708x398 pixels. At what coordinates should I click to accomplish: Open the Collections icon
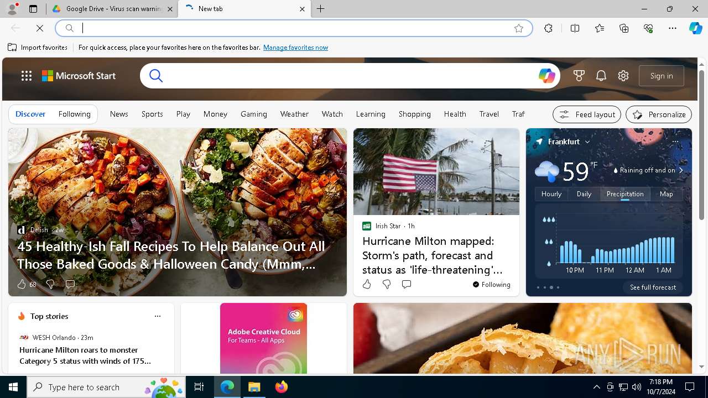click(624, 28)
